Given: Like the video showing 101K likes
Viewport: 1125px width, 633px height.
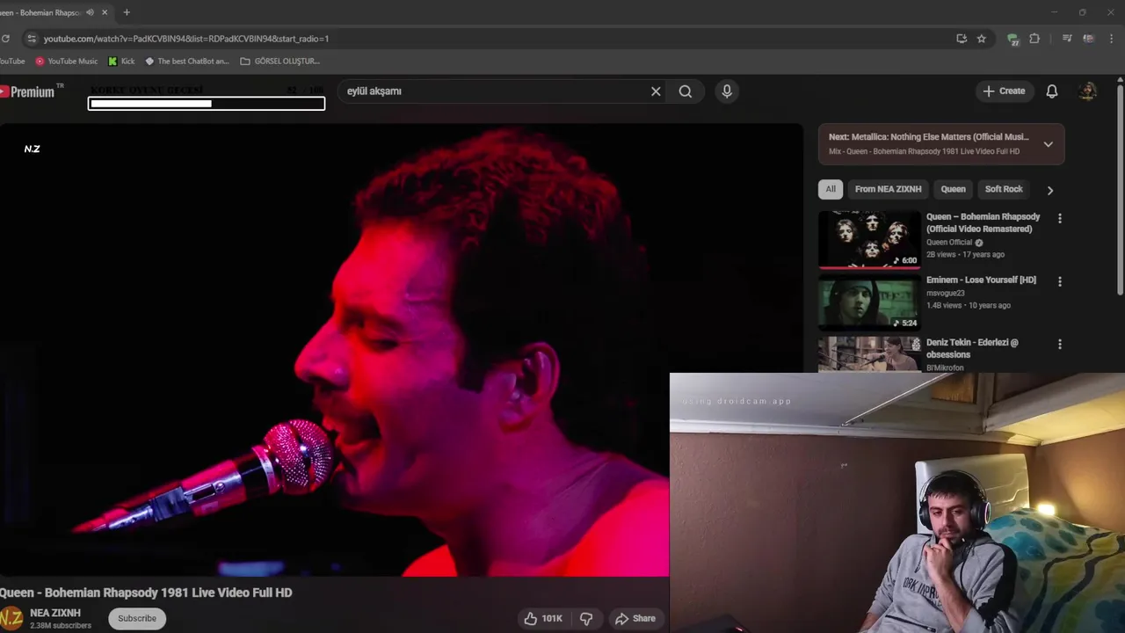Looking at the screenshot, I should click(543, 619).
